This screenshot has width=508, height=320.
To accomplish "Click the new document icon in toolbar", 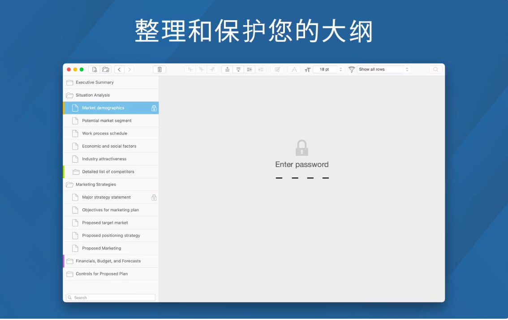I will (94, 69).
